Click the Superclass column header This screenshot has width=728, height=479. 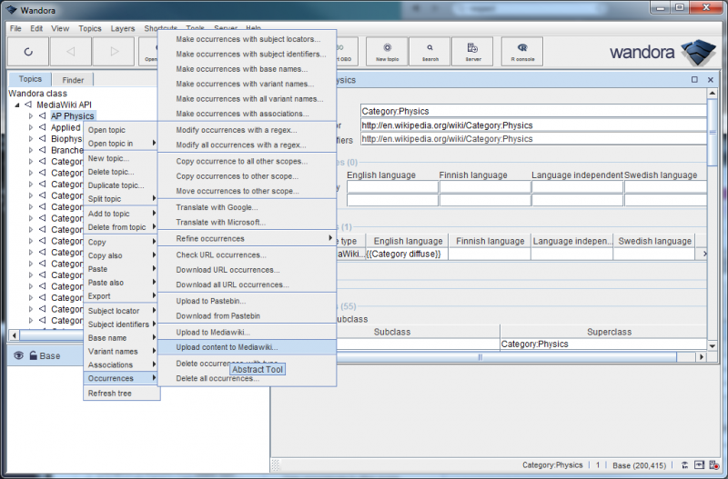tap(609, 332)
